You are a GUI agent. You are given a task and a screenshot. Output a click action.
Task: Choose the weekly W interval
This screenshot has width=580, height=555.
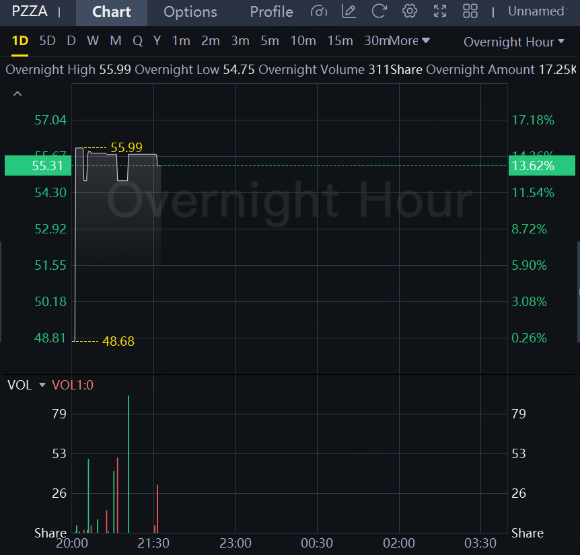point(93,41)
